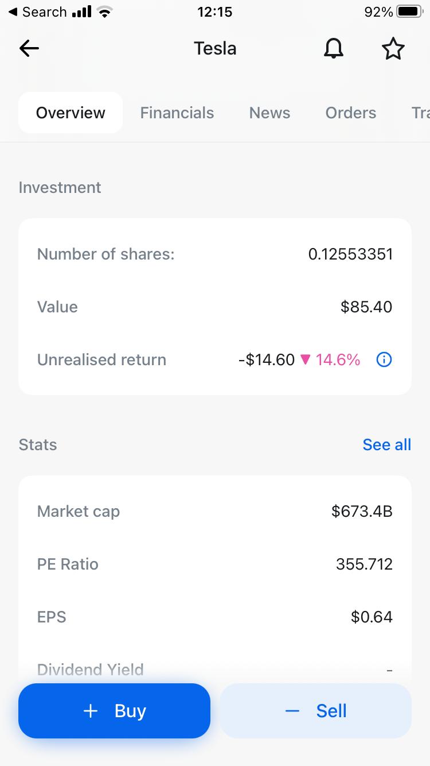Tap the back arrow icon
The image size is (430, 766).
(x=29, y=49)
